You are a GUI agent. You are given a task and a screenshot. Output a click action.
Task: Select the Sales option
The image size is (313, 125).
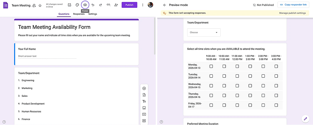coord(24,96)
